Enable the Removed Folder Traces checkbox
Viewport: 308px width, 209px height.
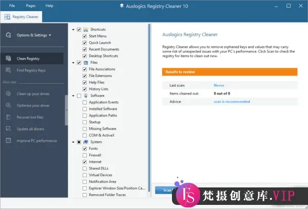pos(85,195)
